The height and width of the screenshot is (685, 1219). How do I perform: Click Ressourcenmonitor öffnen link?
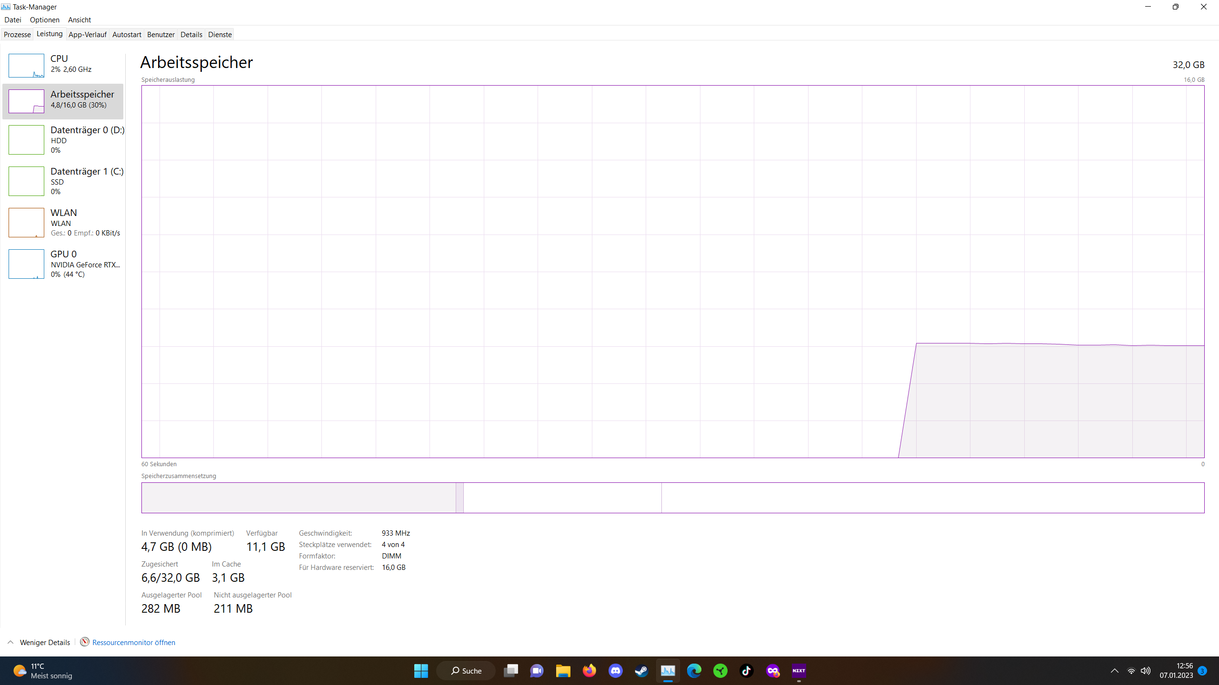pos(133,642)
